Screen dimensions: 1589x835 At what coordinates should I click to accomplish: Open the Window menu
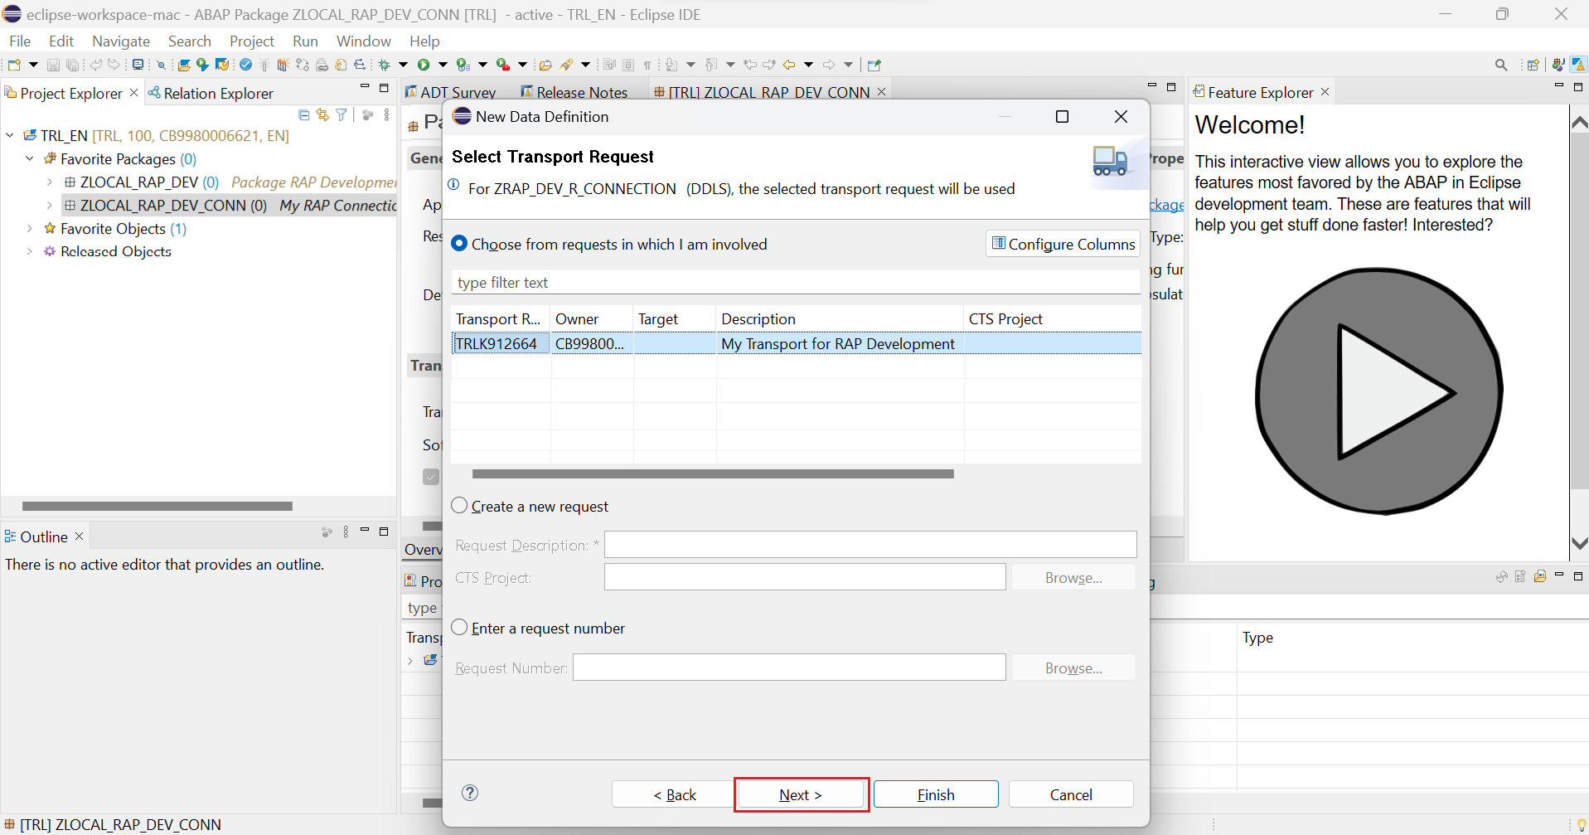point(364,41)
